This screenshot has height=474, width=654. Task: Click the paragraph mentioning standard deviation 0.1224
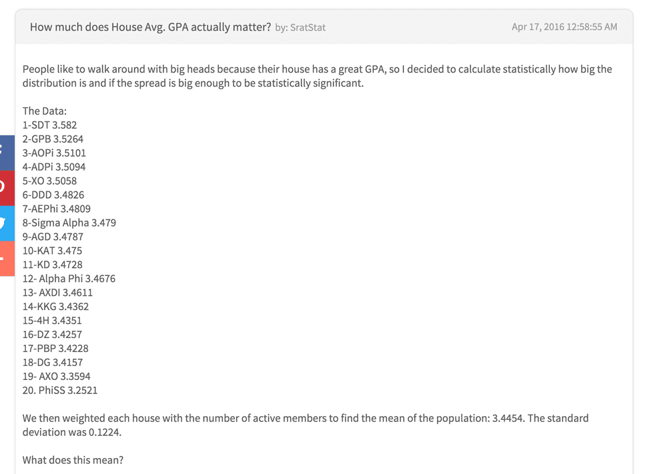(305, 425)
